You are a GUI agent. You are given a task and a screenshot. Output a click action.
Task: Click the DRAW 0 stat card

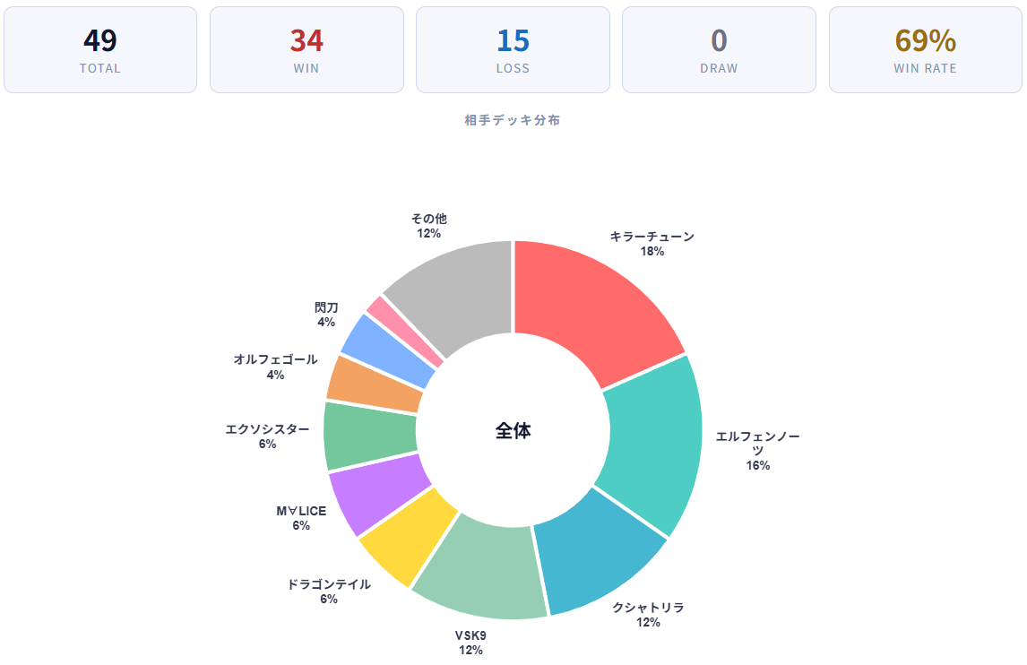719,50
